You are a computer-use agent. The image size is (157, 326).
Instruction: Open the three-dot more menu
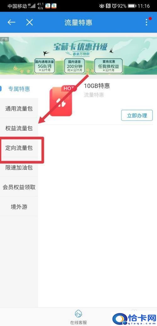(147, 22)
